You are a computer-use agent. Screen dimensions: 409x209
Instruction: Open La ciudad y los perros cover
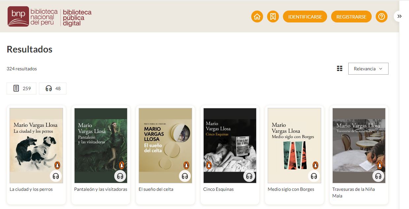36,146
